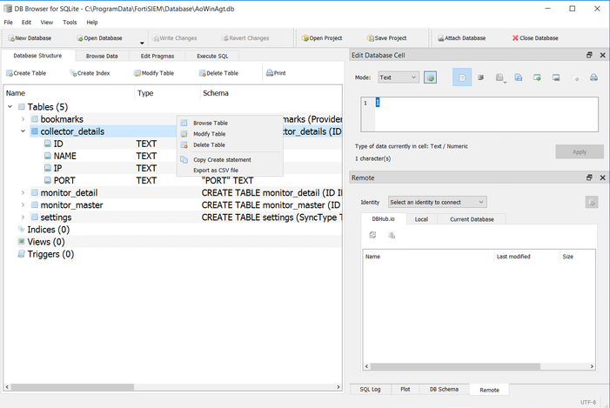Choose Browse Table in context menu
Image resolution: width=610 pixels, height=408 pixels.
pyautogui.click(x=210, y=123)
